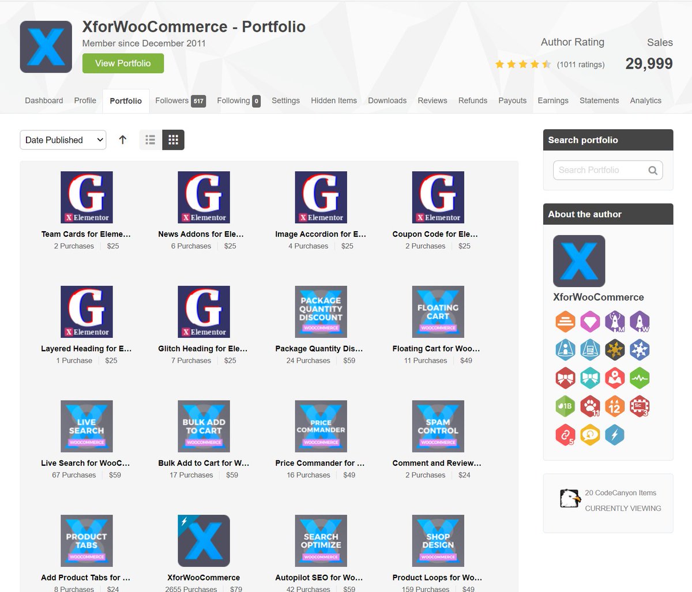Click the green pulse line badge

tap(640, 378)
